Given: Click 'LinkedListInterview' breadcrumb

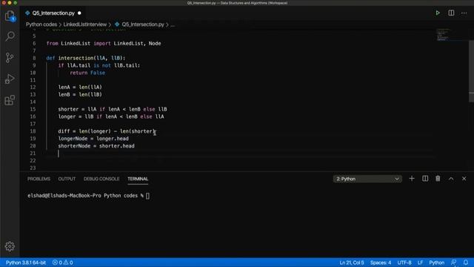Looking at the screenshot, I should tap(85, 24).
